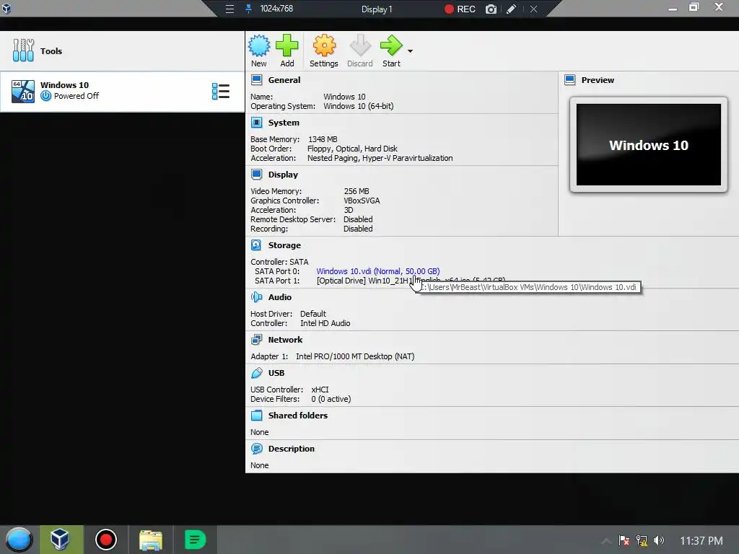Viewport: 739px width, 554px height.
Task: Click the Windows 10 preview thumbnail
Action: point(649,144)
